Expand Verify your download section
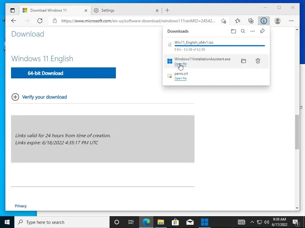This screenshot has width=305, height=228. pyautogui.click(x=39, y=97)
